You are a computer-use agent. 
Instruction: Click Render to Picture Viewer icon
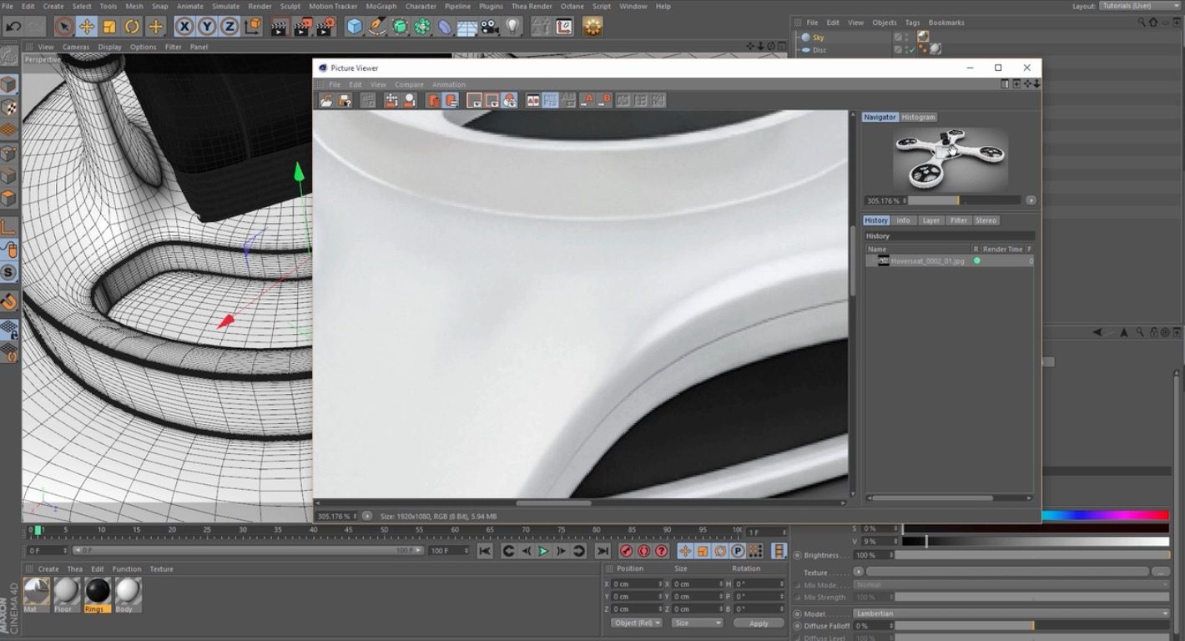(302, 27)
